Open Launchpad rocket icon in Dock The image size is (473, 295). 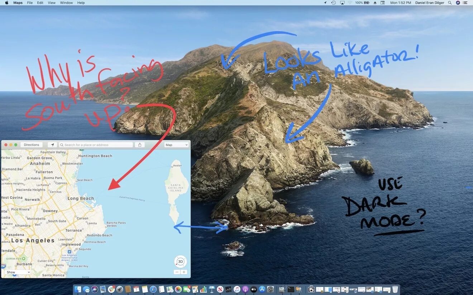pyautogui.click(x=119, y=289)
